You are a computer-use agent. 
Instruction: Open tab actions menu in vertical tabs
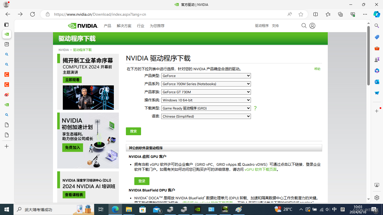(7, 25)
